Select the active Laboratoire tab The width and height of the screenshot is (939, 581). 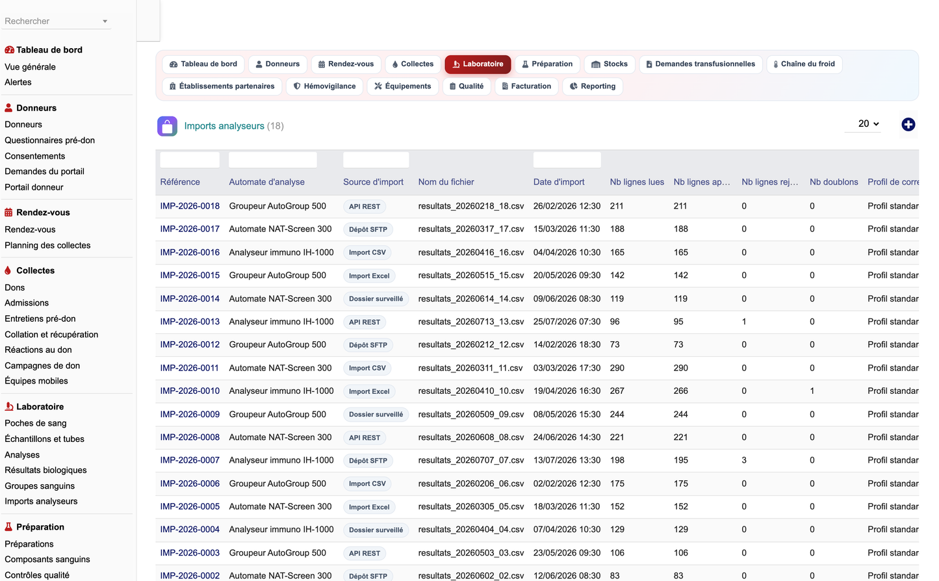click(x=478, y=64)
